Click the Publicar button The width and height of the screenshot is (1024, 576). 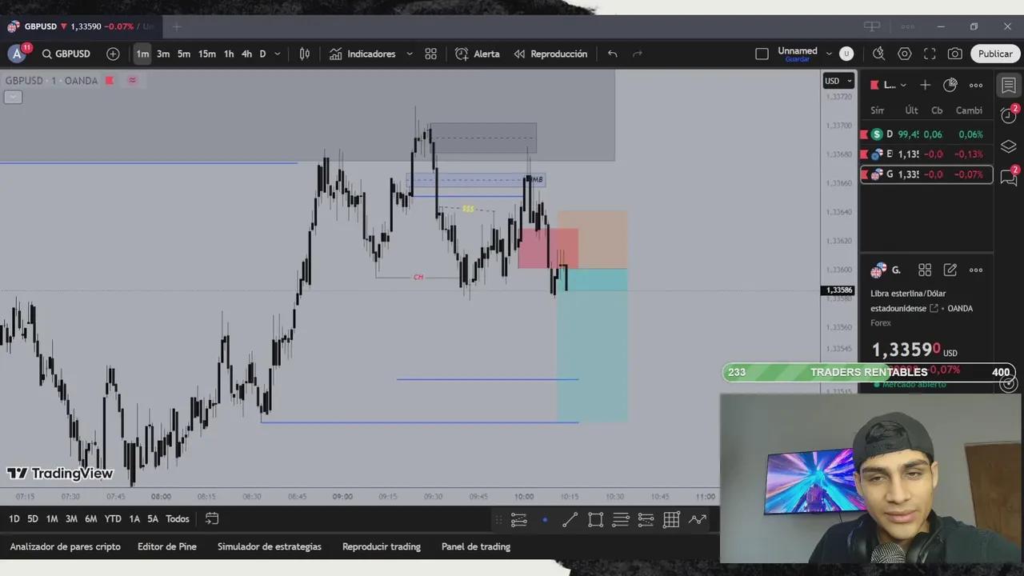[995, 54]
